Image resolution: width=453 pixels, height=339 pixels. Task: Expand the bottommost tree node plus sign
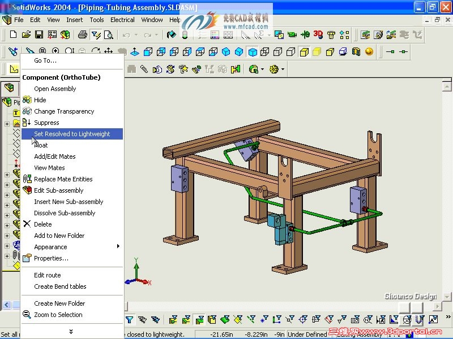[x=7, y=256]
